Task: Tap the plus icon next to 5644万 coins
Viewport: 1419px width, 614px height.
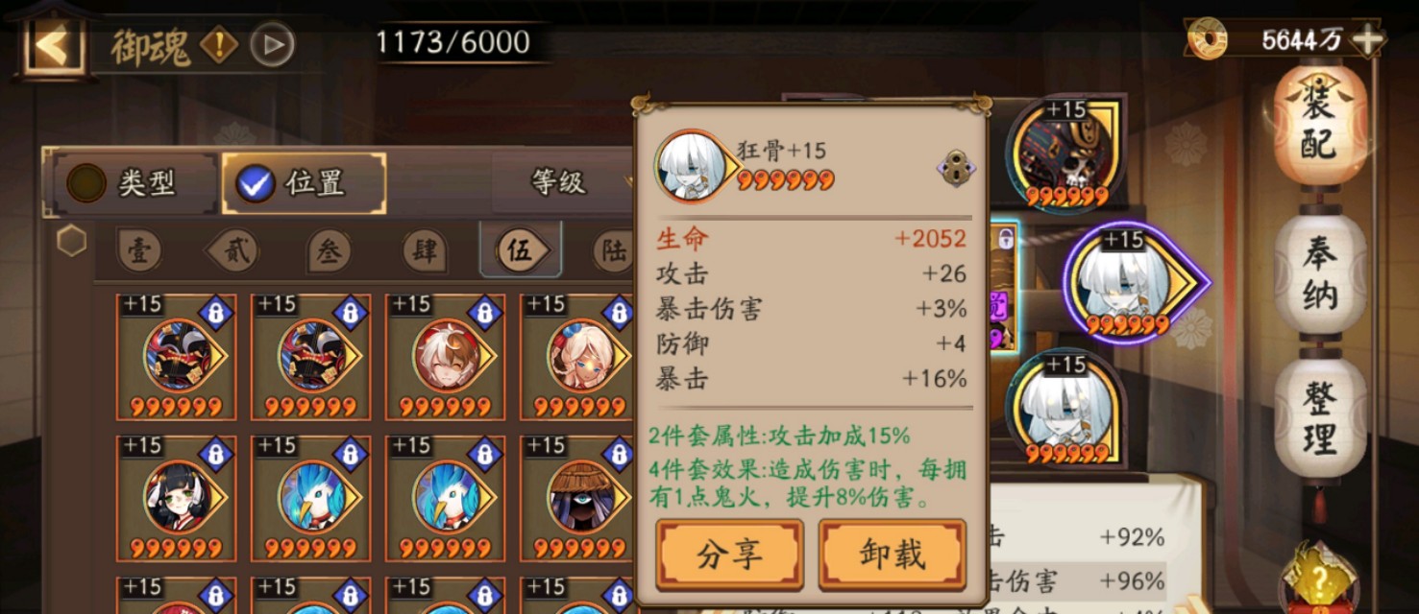Action: pos(1367,39)
